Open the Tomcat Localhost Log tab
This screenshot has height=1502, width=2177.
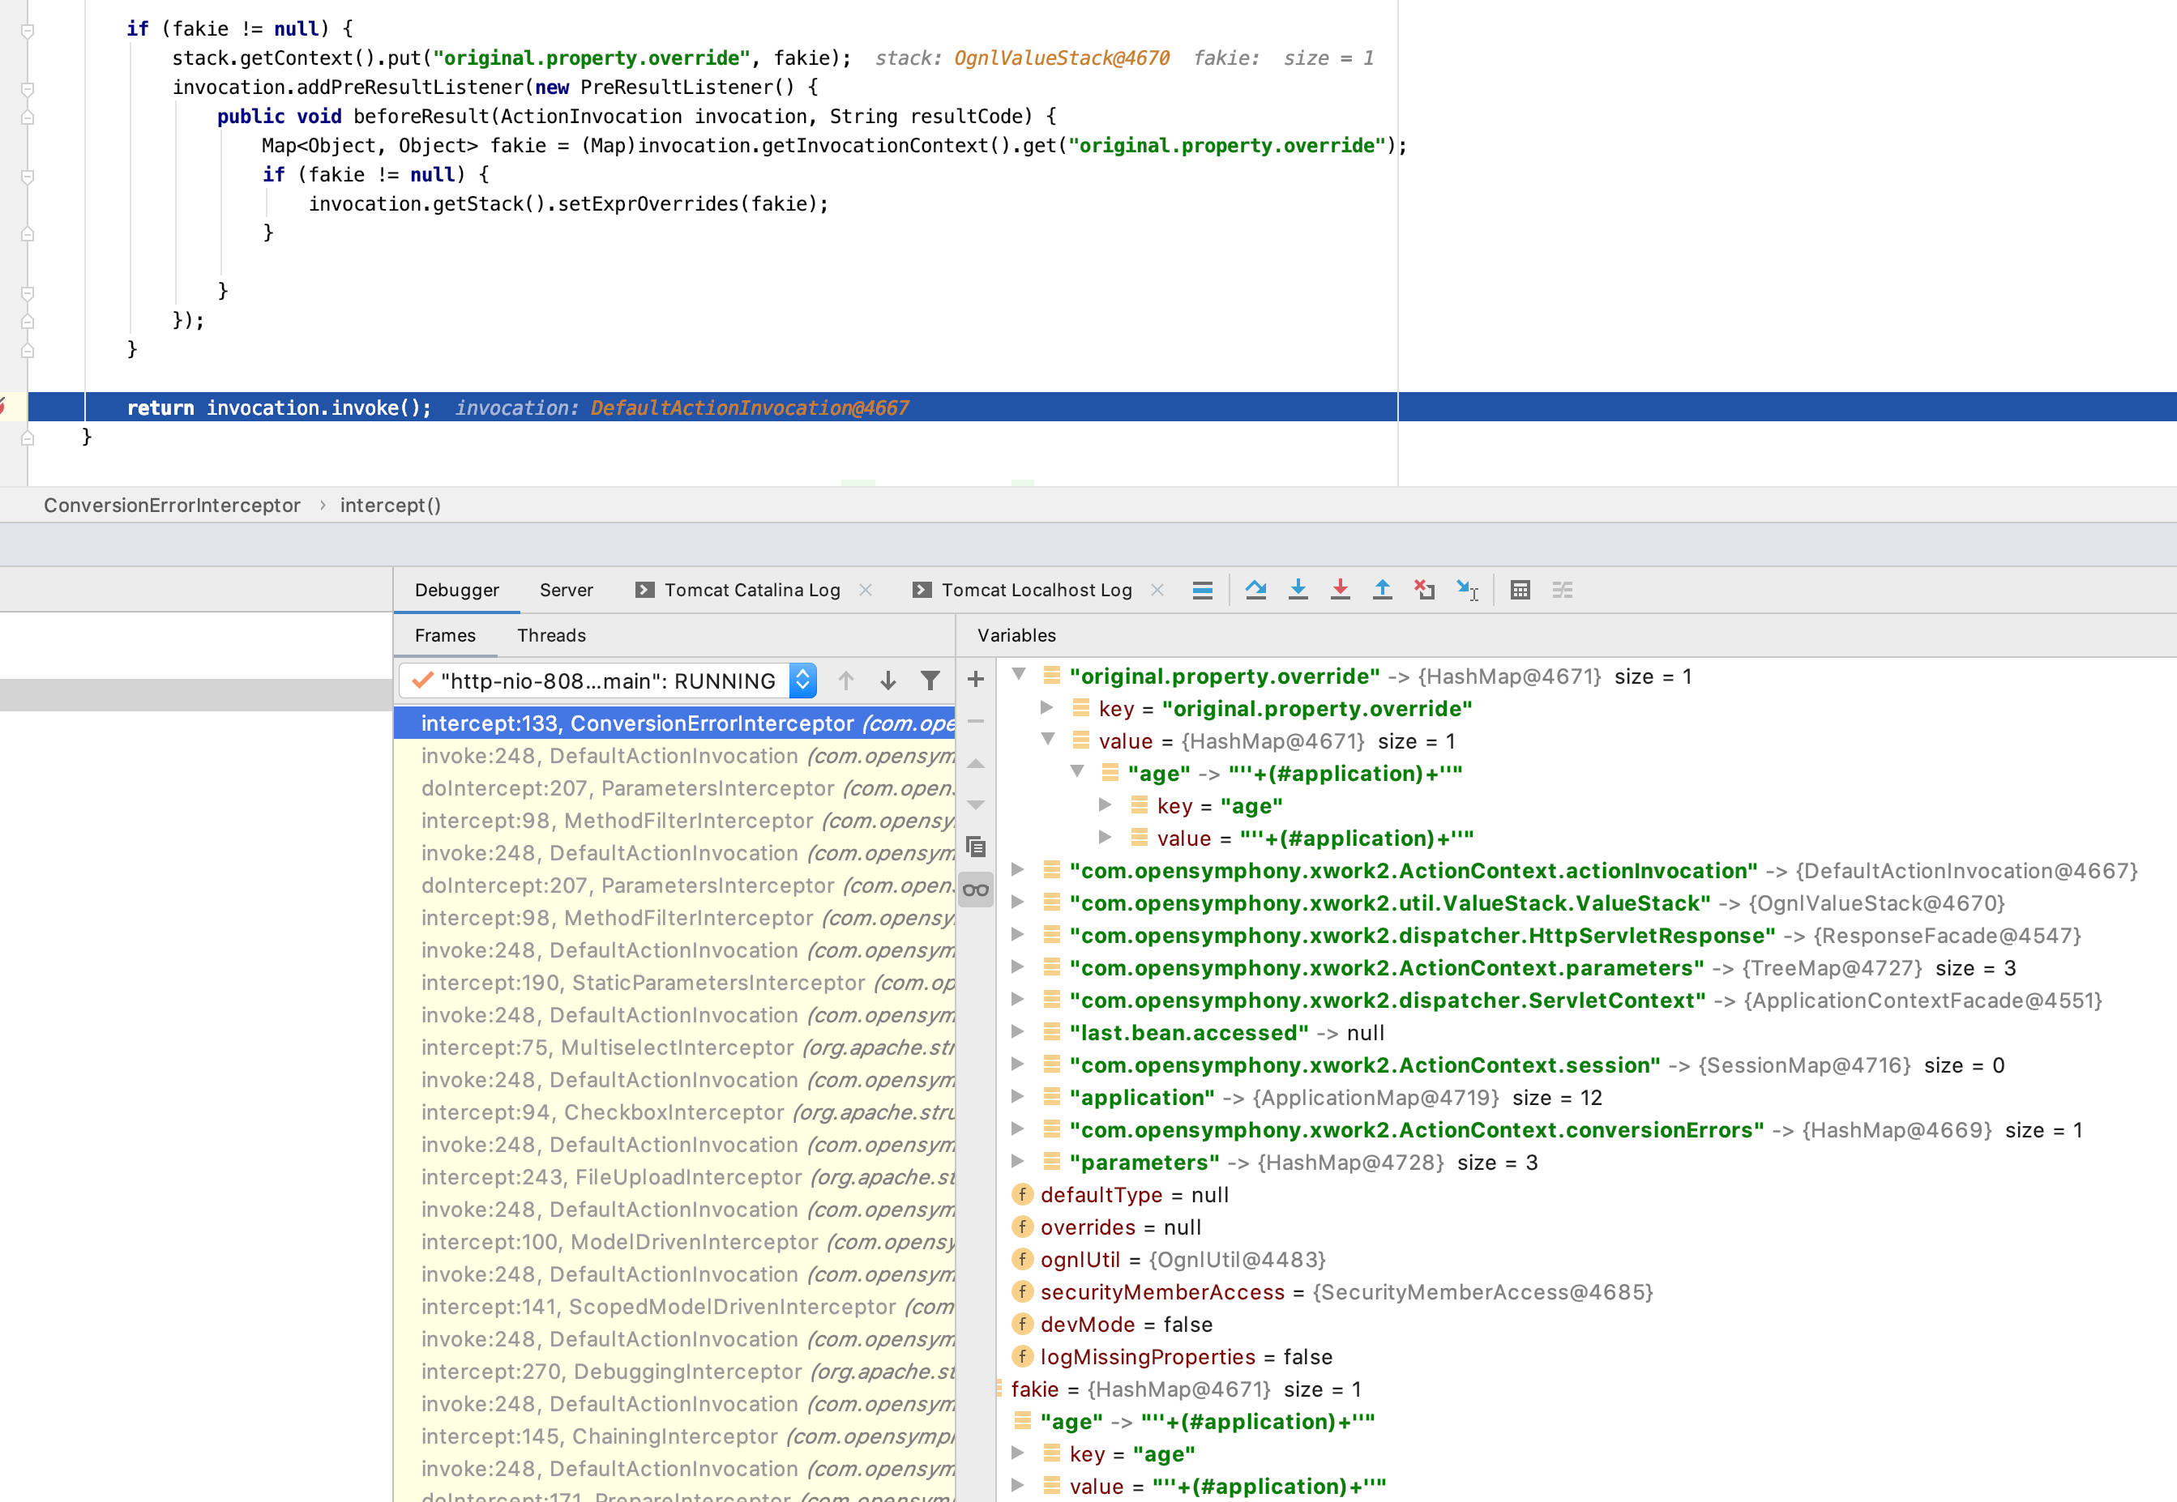pos(1036,590)
